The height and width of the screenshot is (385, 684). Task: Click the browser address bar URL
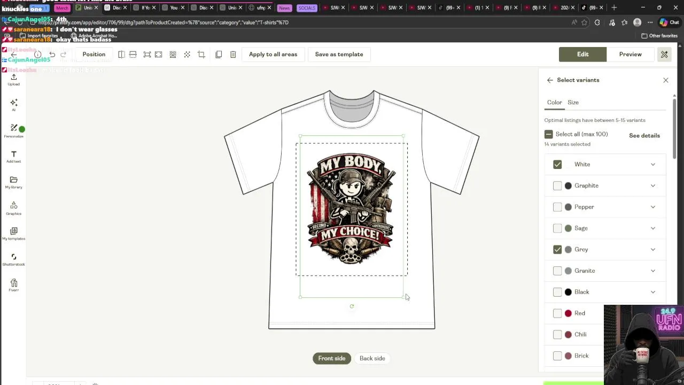pos(163,22)
